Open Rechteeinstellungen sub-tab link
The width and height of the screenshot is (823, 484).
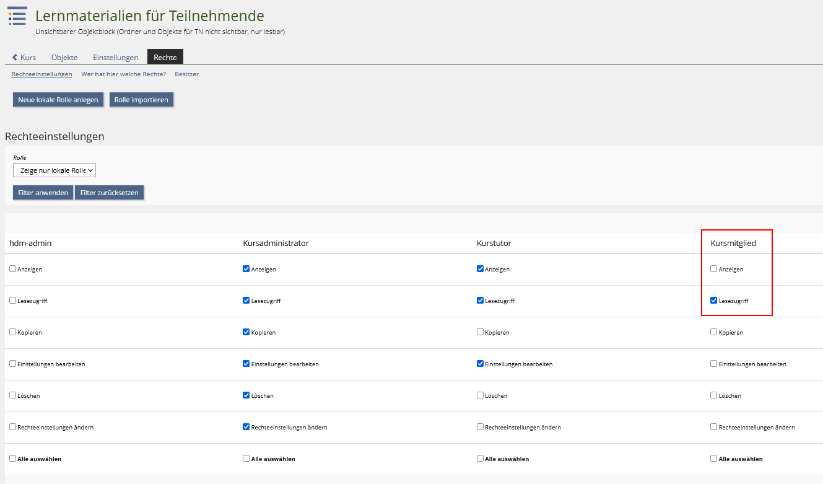click(41, 74)
